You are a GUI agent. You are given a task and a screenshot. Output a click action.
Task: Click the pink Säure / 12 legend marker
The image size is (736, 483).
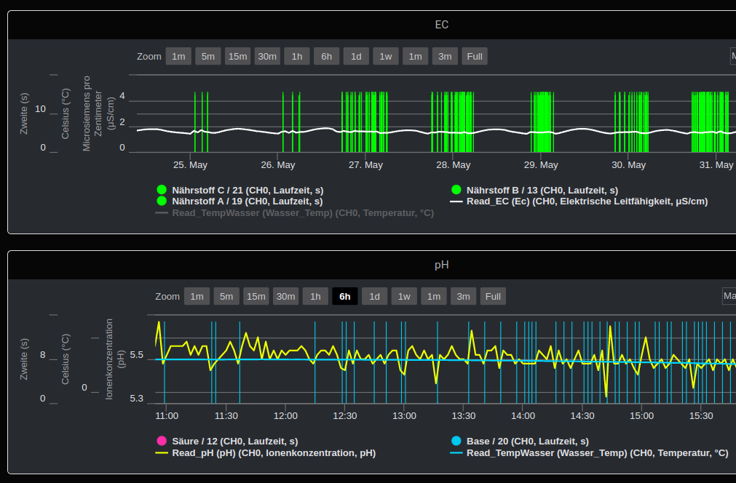(x=162, y=441)
